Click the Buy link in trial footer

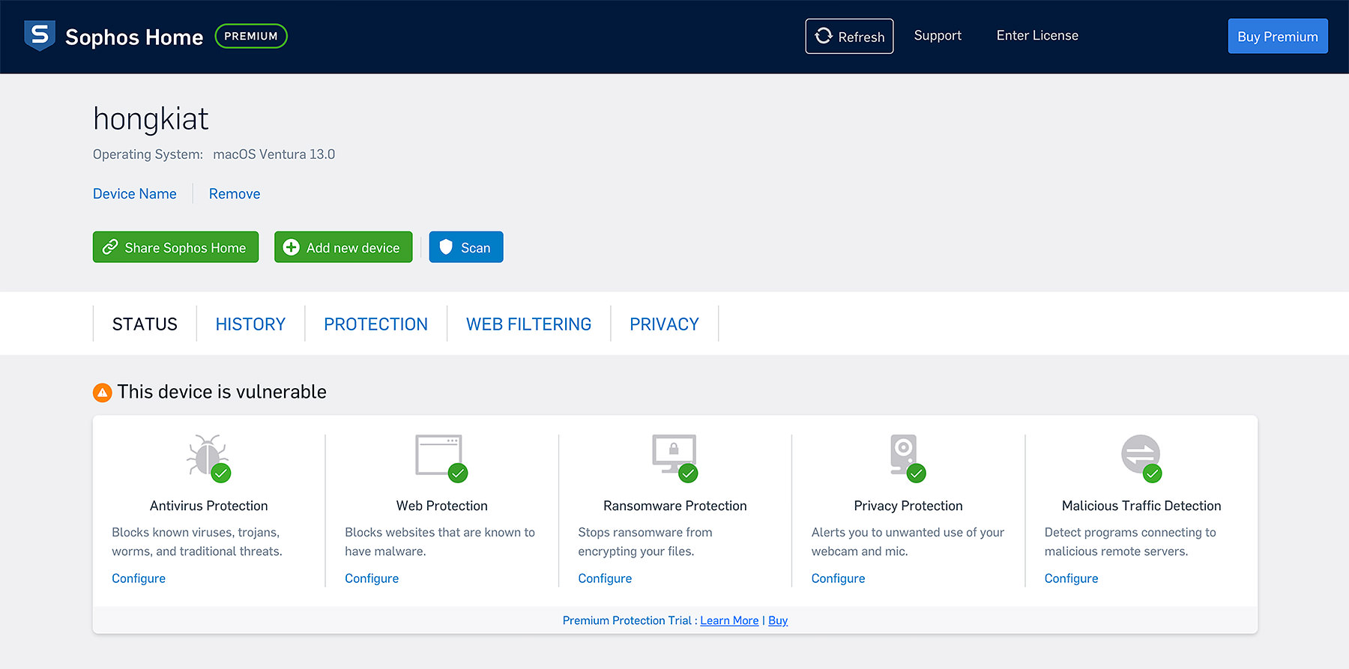778,620
